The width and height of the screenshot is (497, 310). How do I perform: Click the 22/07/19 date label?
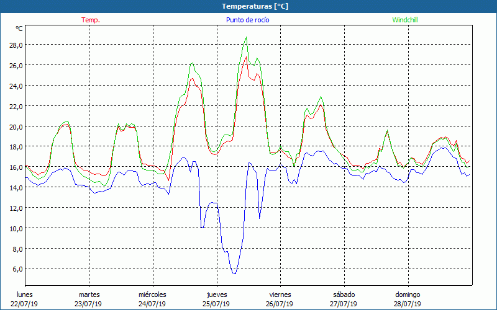pos(24,304)
